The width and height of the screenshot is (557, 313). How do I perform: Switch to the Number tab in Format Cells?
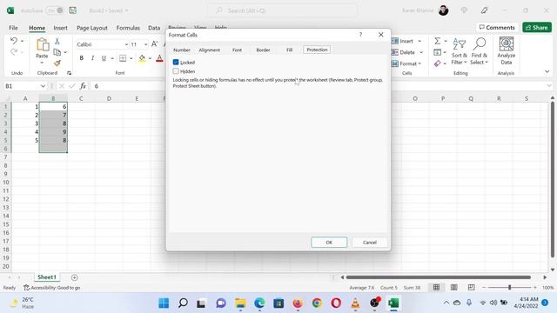[x=182, y=50]
